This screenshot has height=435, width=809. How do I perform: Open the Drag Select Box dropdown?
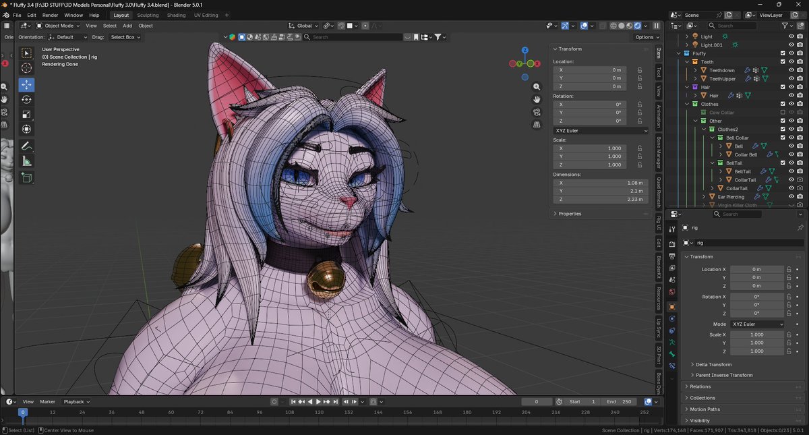125,37
